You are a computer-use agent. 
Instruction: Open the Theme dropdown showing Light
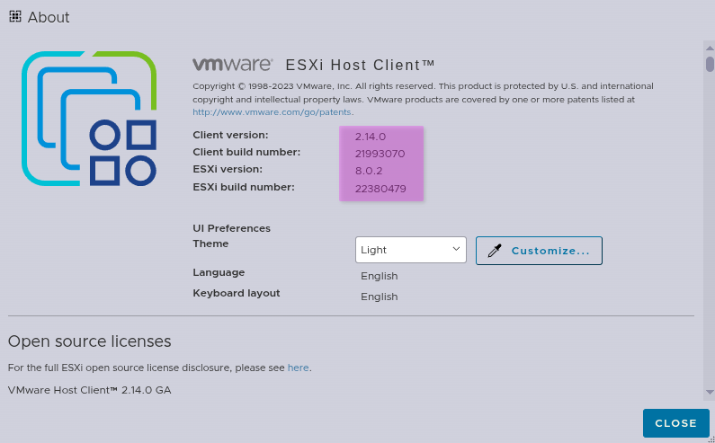pyautogui.click(x=410, y=250)
